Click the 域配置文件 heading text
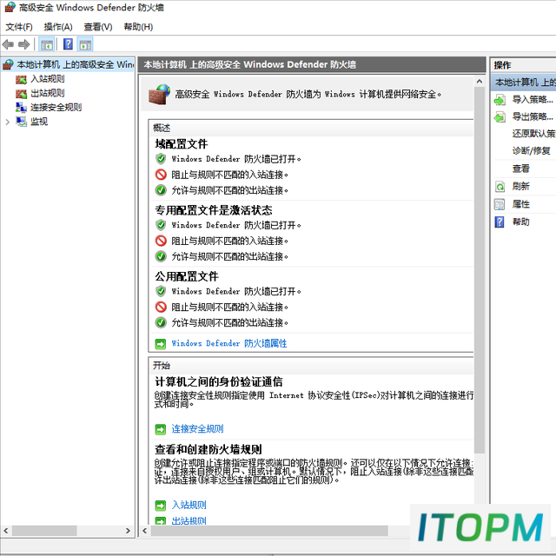Image resolution: width=556 pixels, height=556 pixels. point(182,144)
